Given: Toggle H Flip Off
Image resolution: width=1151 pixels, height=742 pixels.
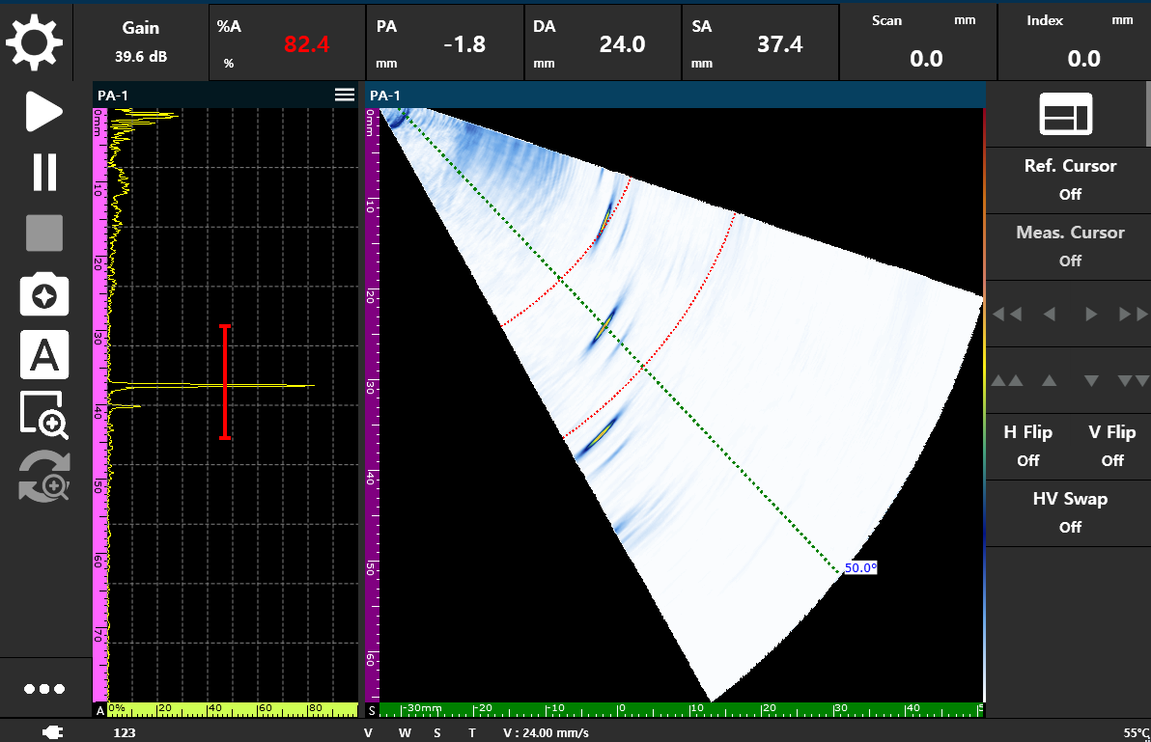Looking at the screenshot, I should pos(1027,446).
